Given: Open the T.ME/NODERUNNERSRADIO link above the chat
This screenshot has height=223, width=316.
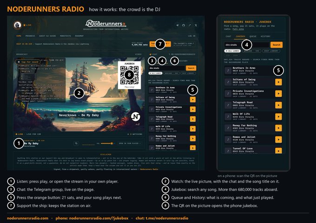Looking at the screenshot, I should (x=182, y=54).
